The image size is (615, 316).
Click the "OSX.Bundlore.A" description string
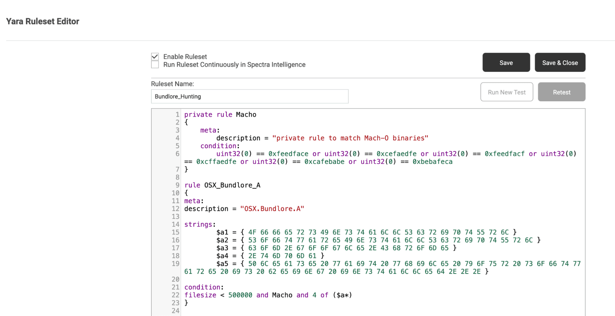(272, 209)
